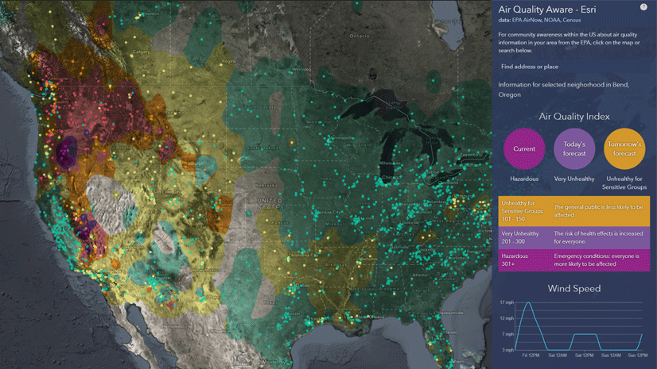The image size is (657, 369).
Task: Select the Tomorrow's forecast circle
Action: click(x=624, y=148)
